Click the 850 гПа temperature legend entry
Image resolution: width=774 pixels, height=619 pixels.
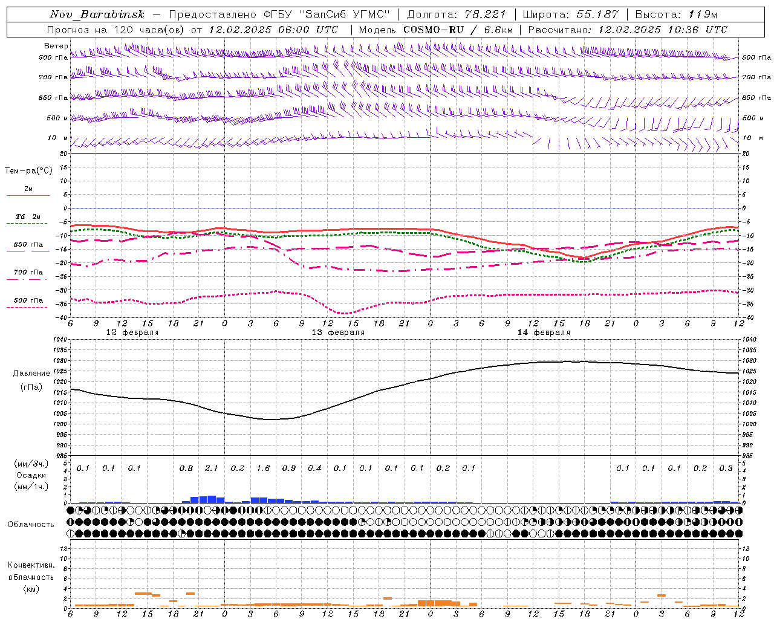[28, 245]
